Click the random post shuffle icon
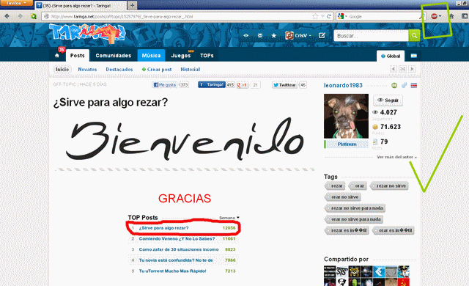This screenshot has width=469, height=286. pyautogui.click(x=402, y=69)
